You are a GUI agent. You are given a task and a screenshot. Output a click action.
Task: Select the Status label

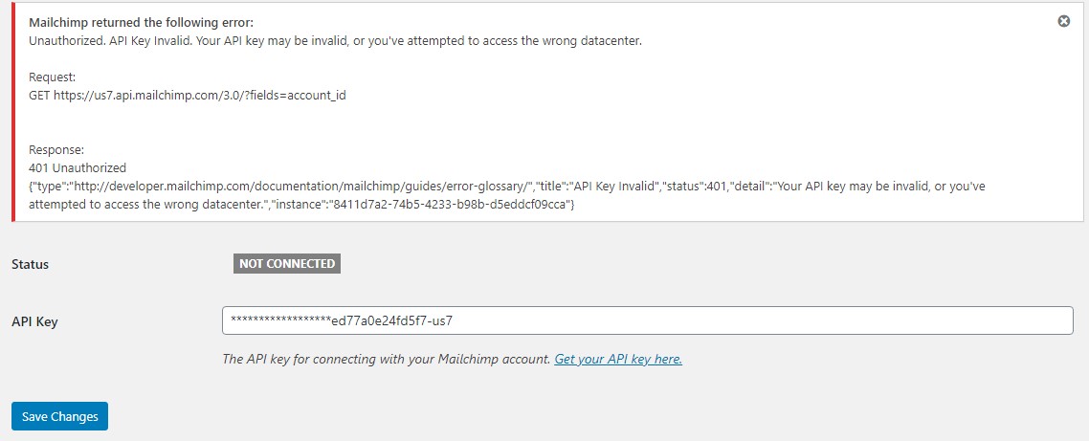tap(31, 265)
